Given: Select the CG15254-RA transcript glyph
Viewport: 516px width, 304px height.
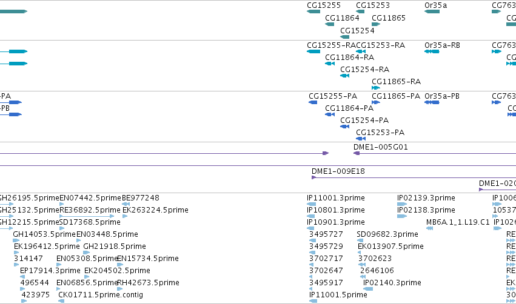Looking at the screenshot, I should (x=344, y=76).
